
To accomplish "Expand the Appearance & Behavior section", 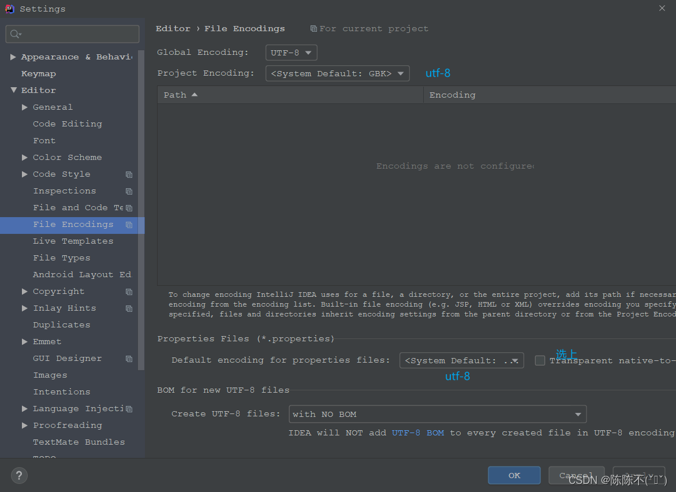I will (x=13, y=57).
